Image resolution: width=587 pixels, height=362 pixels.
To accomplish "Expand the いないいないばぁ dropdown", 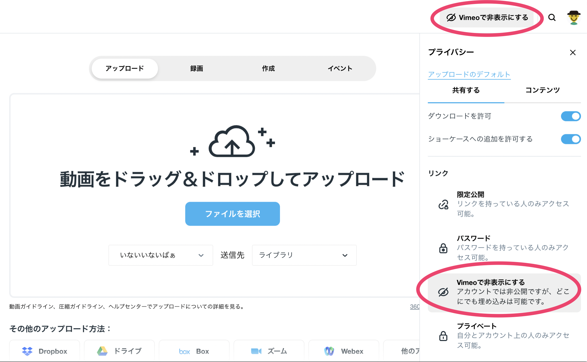I will [x=161, y=255].
